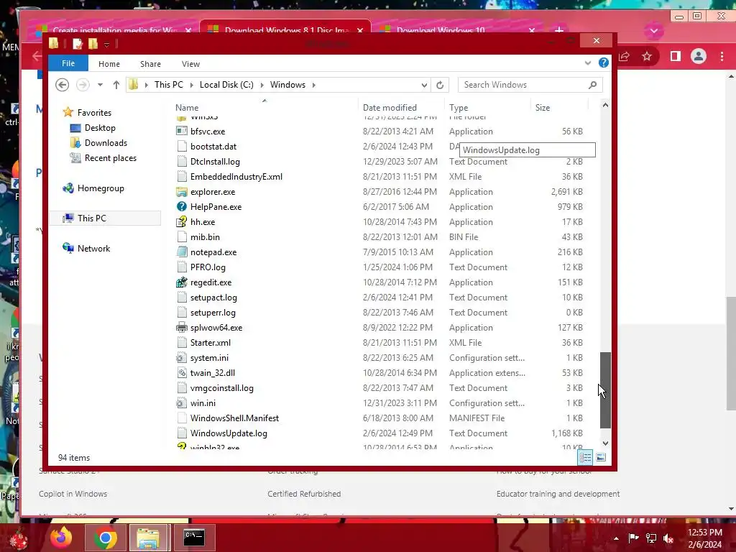Image resolution: width=736 pixels, height=552 pixels.
Task: Open the Home ribbon tab
Action: click(109, 64)
